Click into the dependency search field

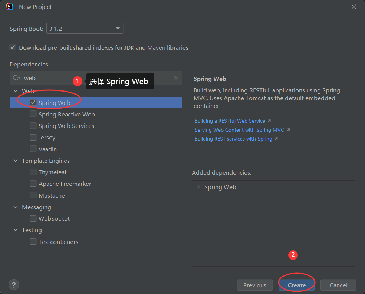(96, 78)
